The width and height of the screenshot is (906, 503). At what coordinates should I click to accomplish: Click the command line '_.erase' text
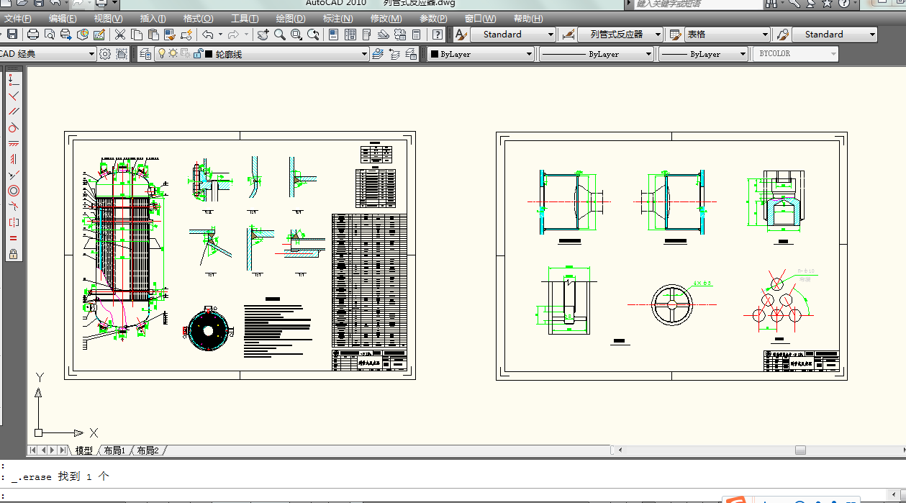[31, 476]
